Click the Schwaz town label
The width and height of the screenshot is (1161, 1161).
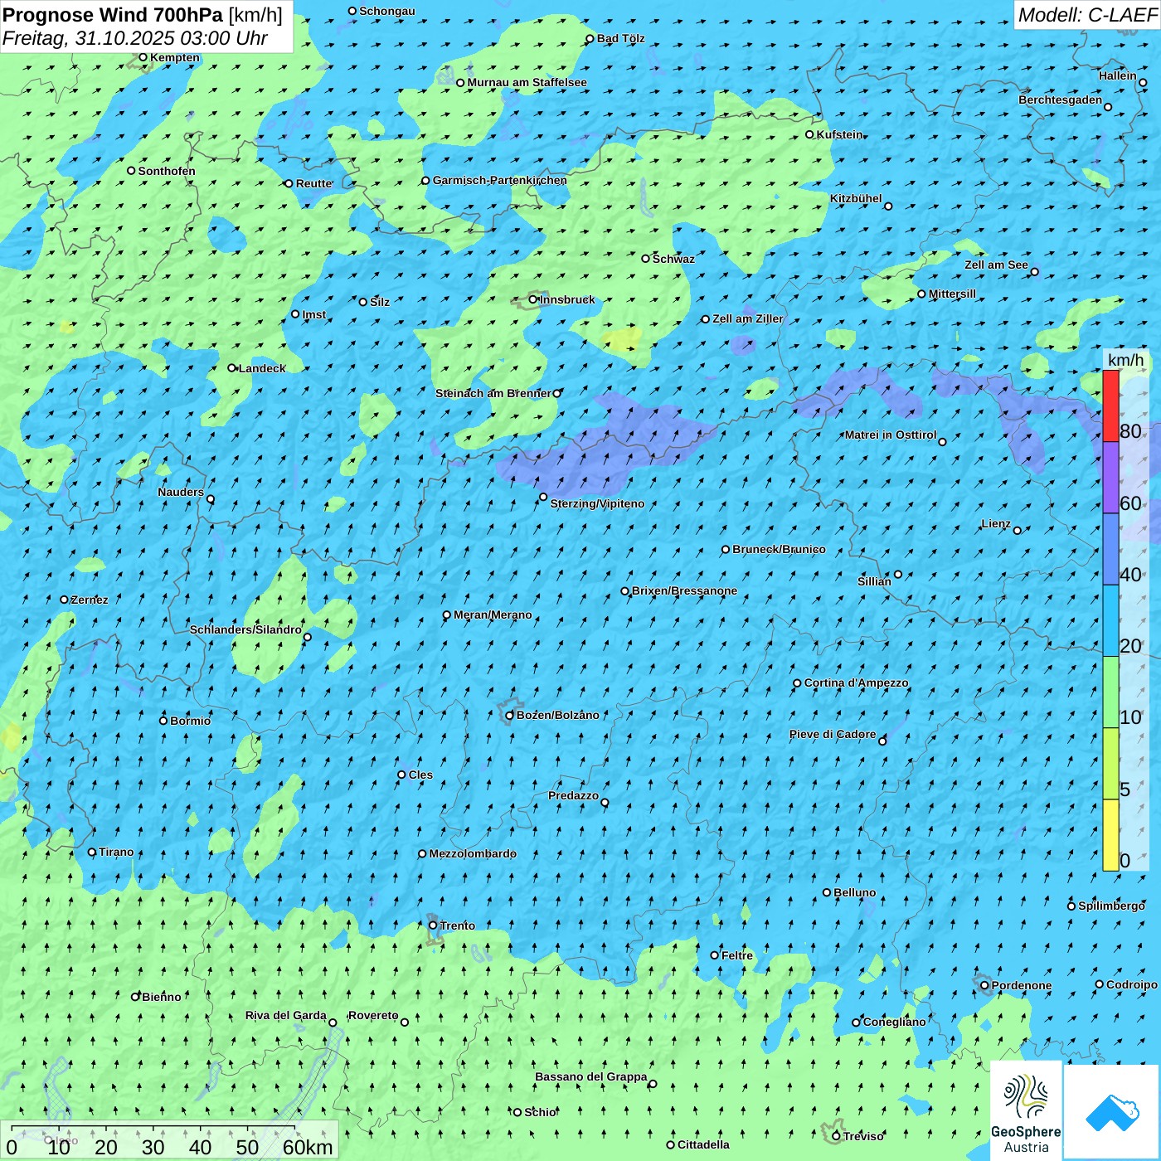click(673, 259)
